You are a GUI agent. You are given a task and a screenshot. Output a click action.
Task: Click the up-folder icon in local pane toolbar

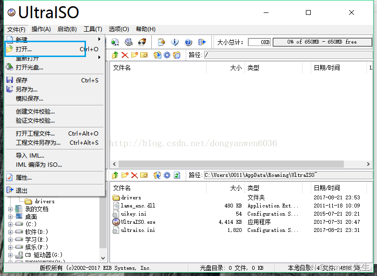(115, 175)
